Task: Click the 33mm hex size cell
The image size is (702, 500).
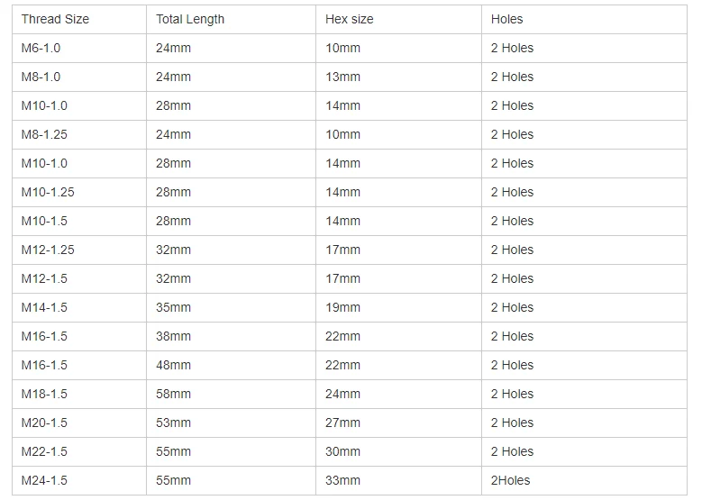Action: point(342,480)
